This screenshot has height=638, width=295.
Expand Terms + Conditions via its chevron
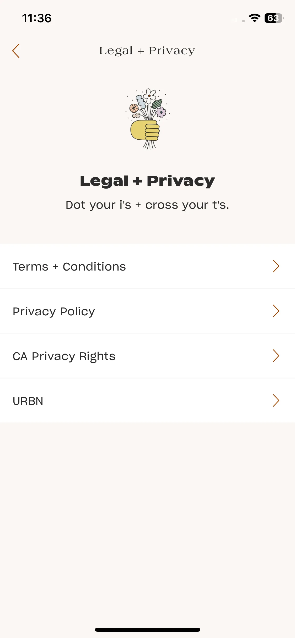click(x=276, y=266)
